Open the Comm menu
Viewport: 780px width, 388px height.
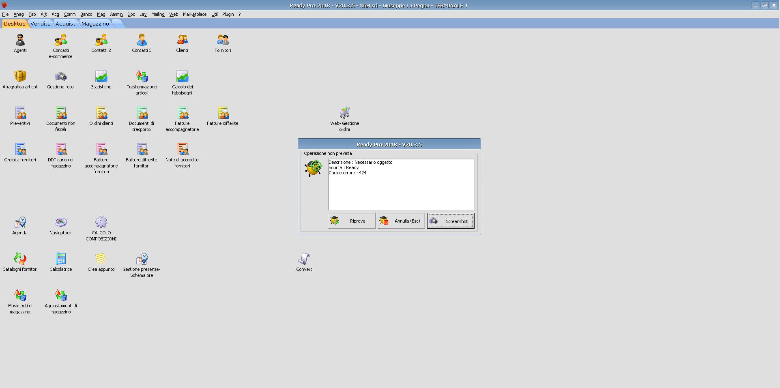(x=70, y=14)
